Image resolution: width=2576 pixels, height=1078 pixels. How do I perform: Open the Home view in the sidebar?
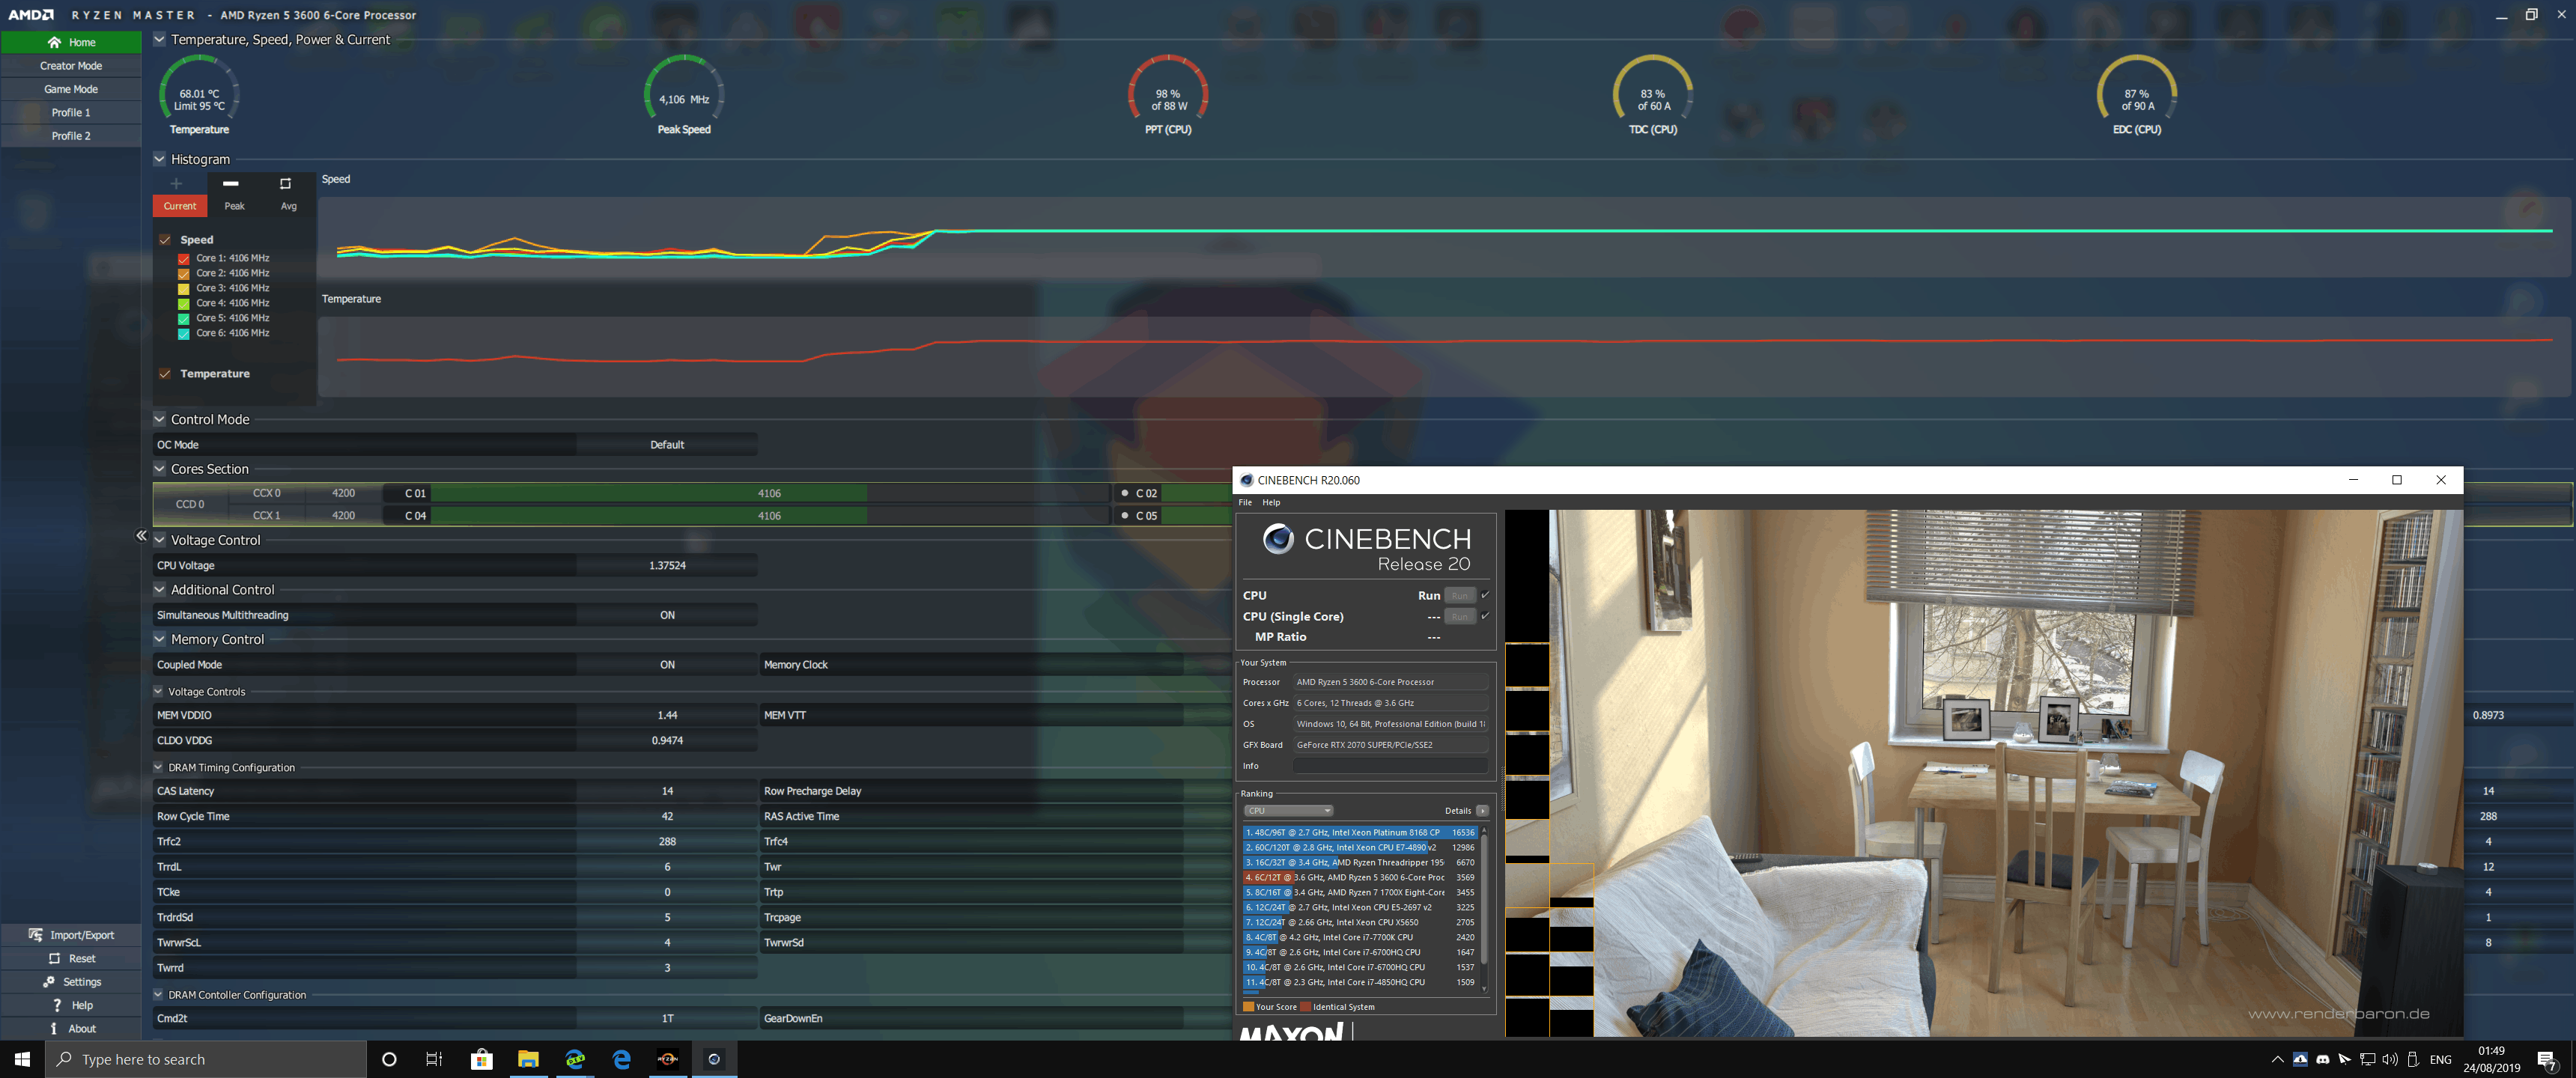71,42
